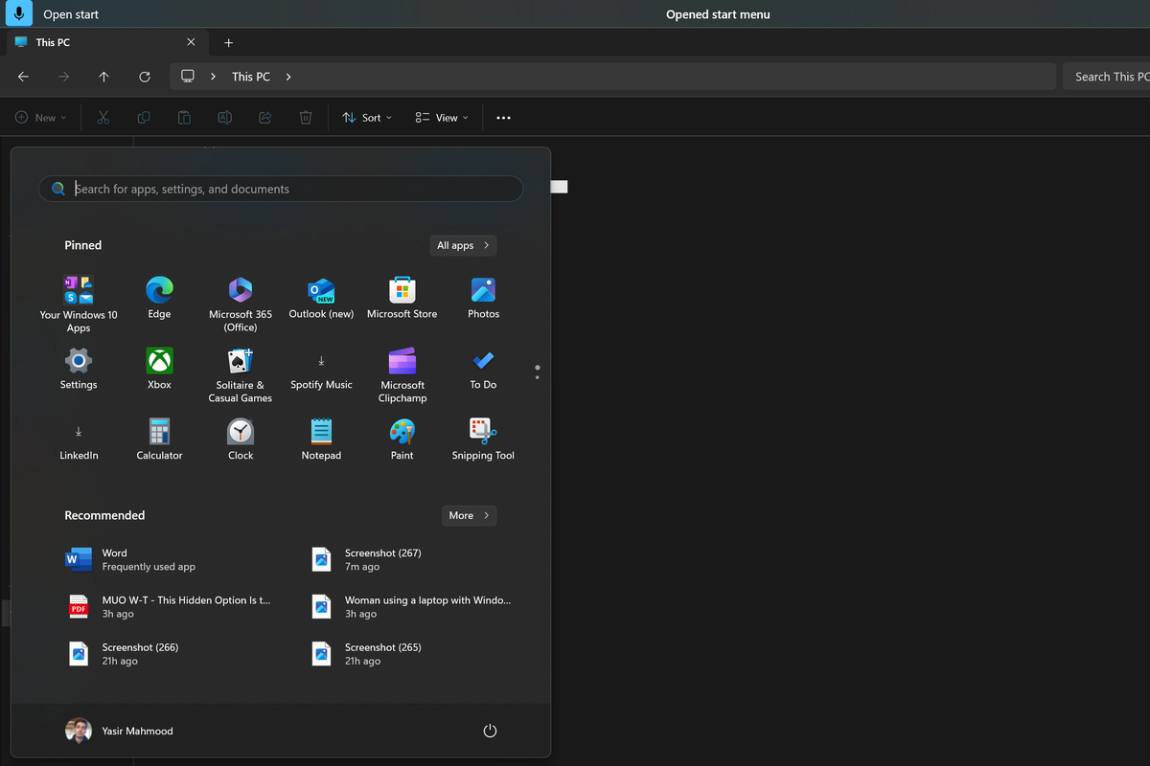Click the Share icon in Explorer toolbar

pyautogui.click(x=265, y=118)
